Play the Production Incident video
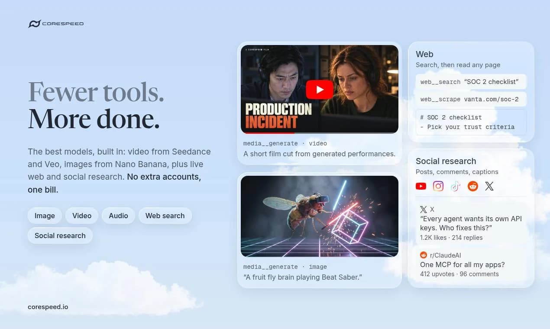 (x=320, y=90)
